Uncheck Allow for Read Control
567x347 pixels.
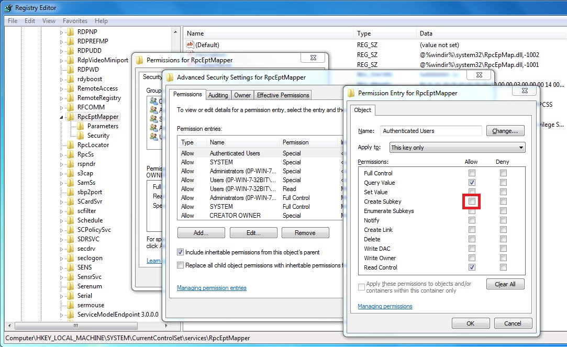pos(472,267)
